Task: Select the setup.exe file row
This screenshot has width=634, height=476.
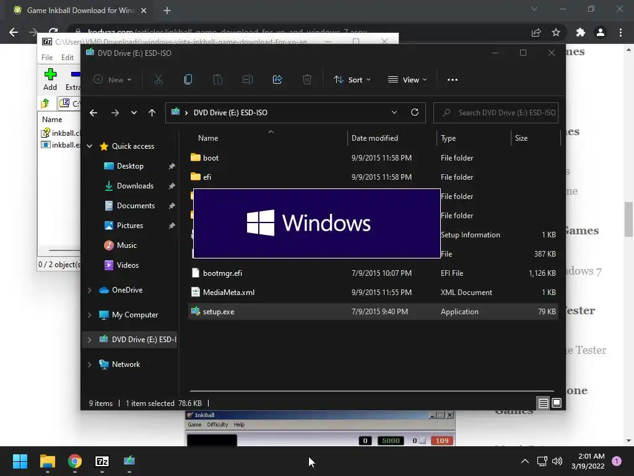Action: click(373, 312)
